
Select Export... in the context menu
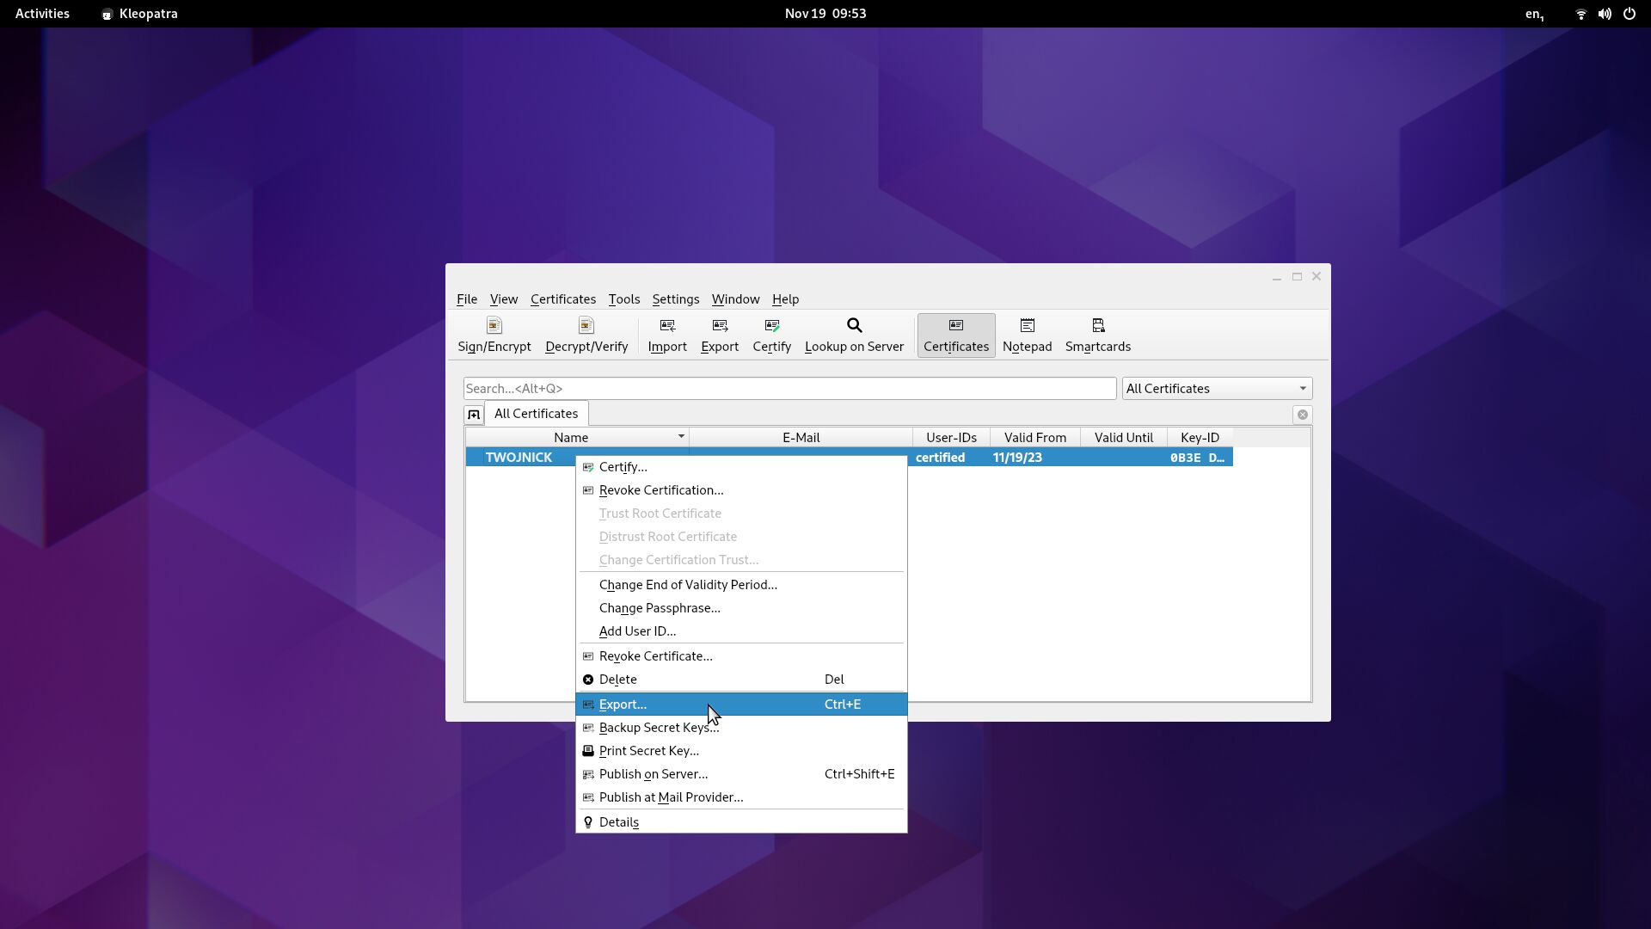tap(623, 704)
